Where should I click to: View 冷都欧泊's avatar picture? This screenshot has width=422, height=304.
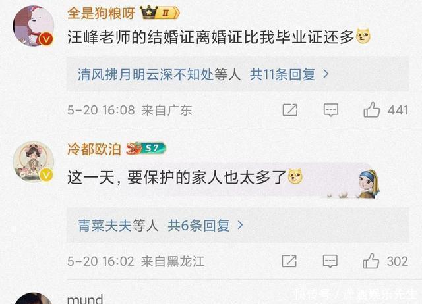coord(34,162)
